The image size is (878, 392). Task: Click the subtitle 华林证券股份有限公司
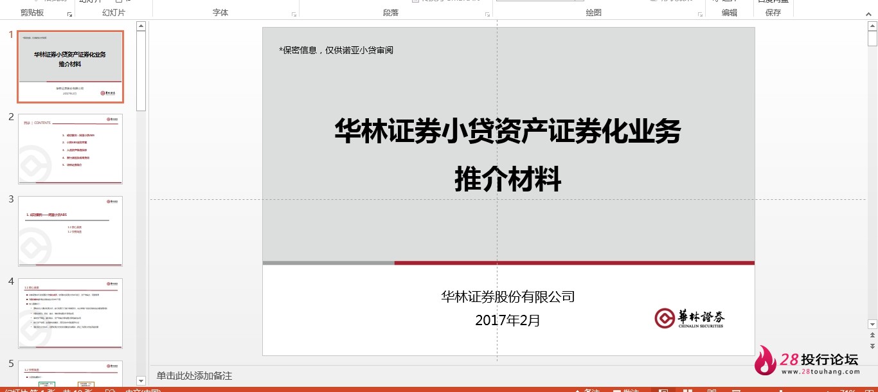[508, 297]
